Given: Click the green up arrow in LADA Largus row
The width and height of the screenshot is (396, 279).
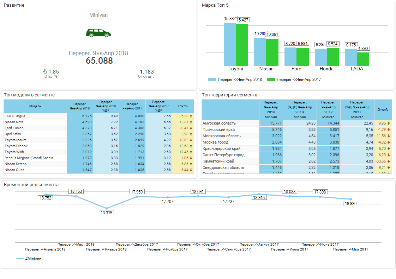Looking at the screenshot, I should (x=191, y=116).
